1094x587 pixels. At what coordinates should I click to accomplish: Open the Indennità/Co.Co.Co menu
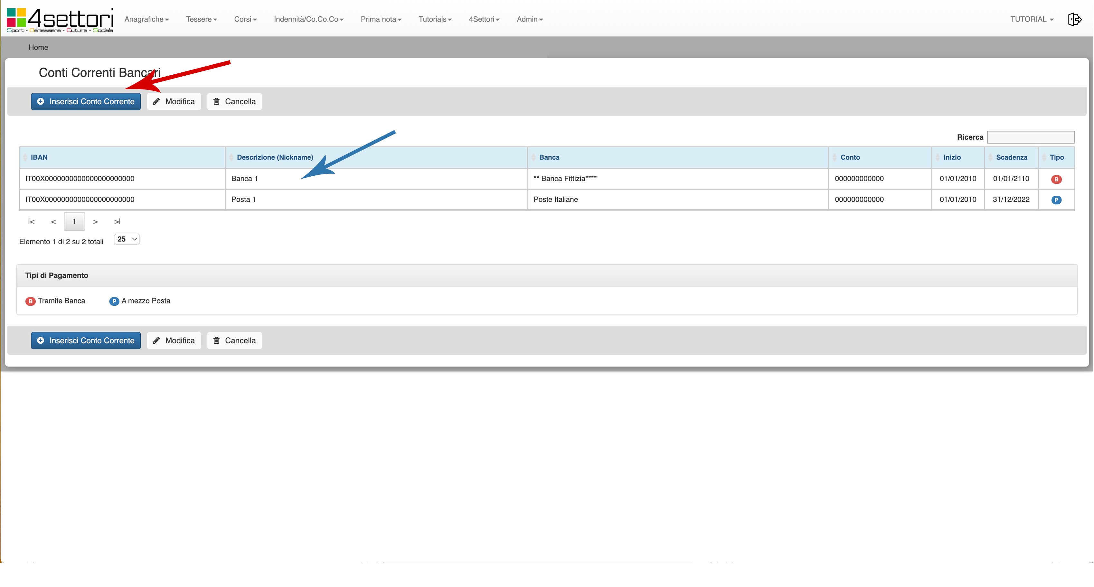coord(308,19)
